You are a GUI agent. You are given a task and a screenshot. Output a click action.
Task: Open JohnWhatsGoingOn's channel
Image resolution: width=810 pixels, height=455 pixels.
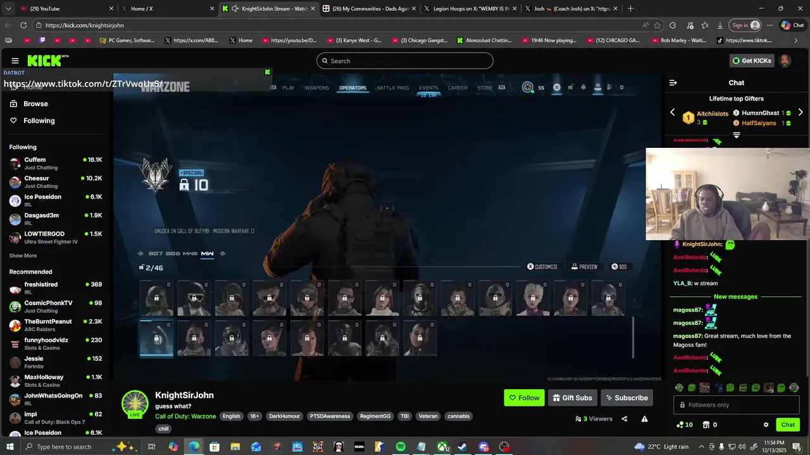pos(56,399)
